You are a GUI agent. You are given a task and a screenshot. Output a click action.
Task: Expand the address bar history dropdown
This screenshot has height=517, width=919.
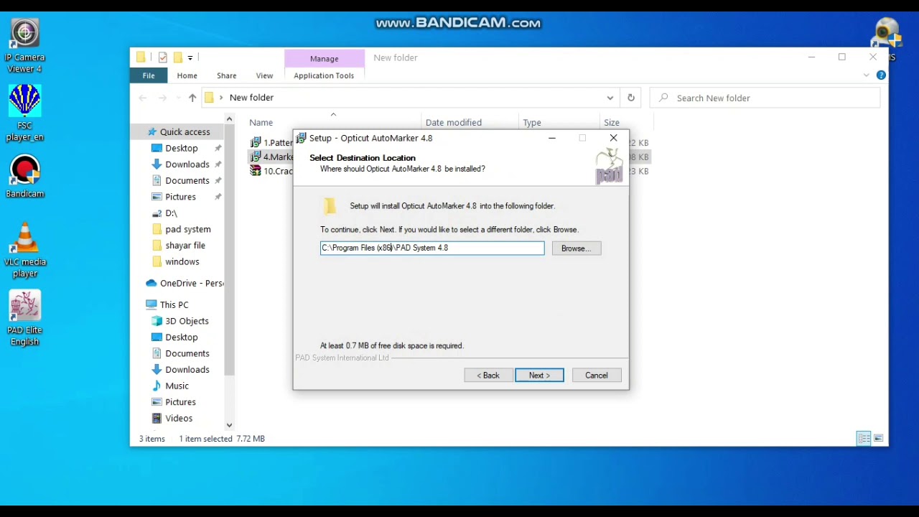click(x=610, y=98)
